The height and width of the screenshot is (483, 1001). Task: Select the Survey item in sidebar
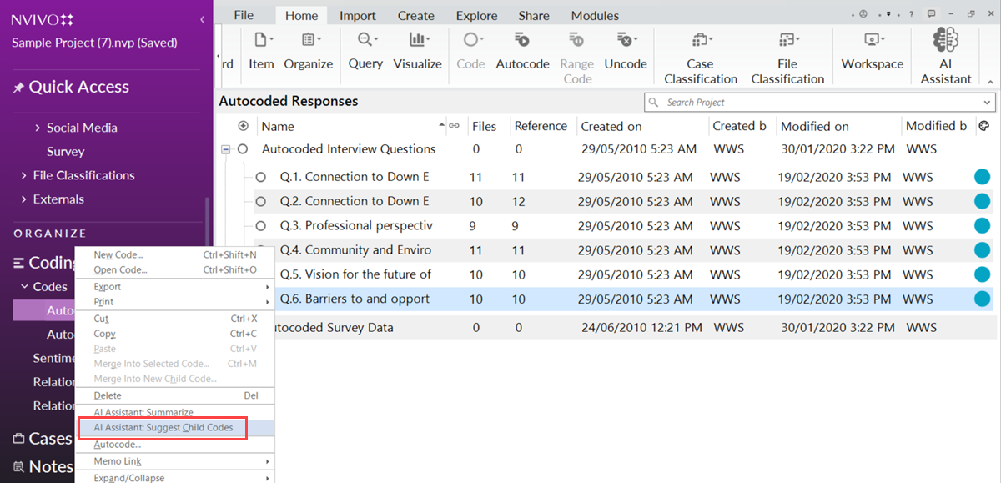point(66,152)
